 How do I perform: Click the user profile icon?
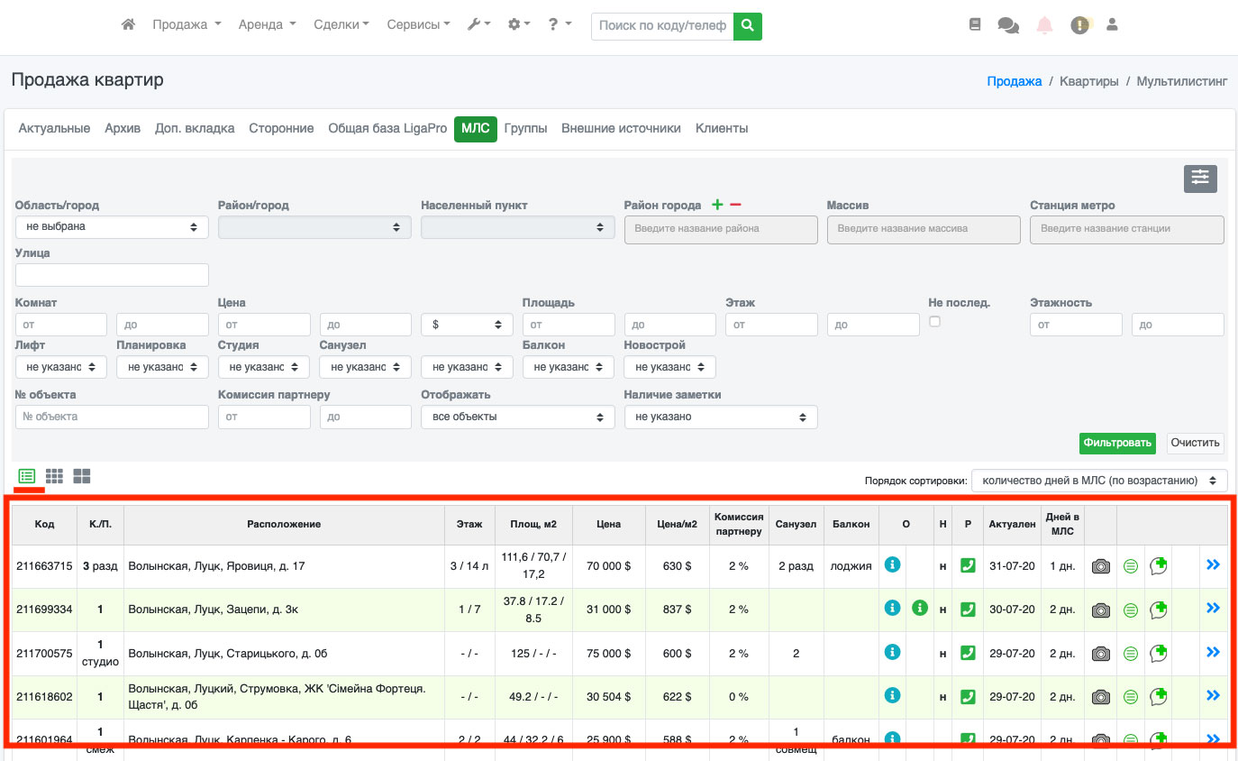pos(1112,25)
